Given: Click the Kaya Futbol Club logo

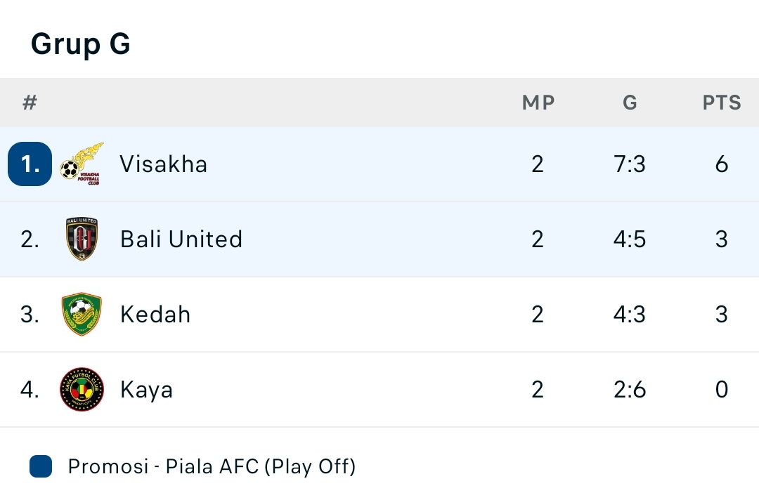Looking at the screenshot, I should tap(82, 389).
